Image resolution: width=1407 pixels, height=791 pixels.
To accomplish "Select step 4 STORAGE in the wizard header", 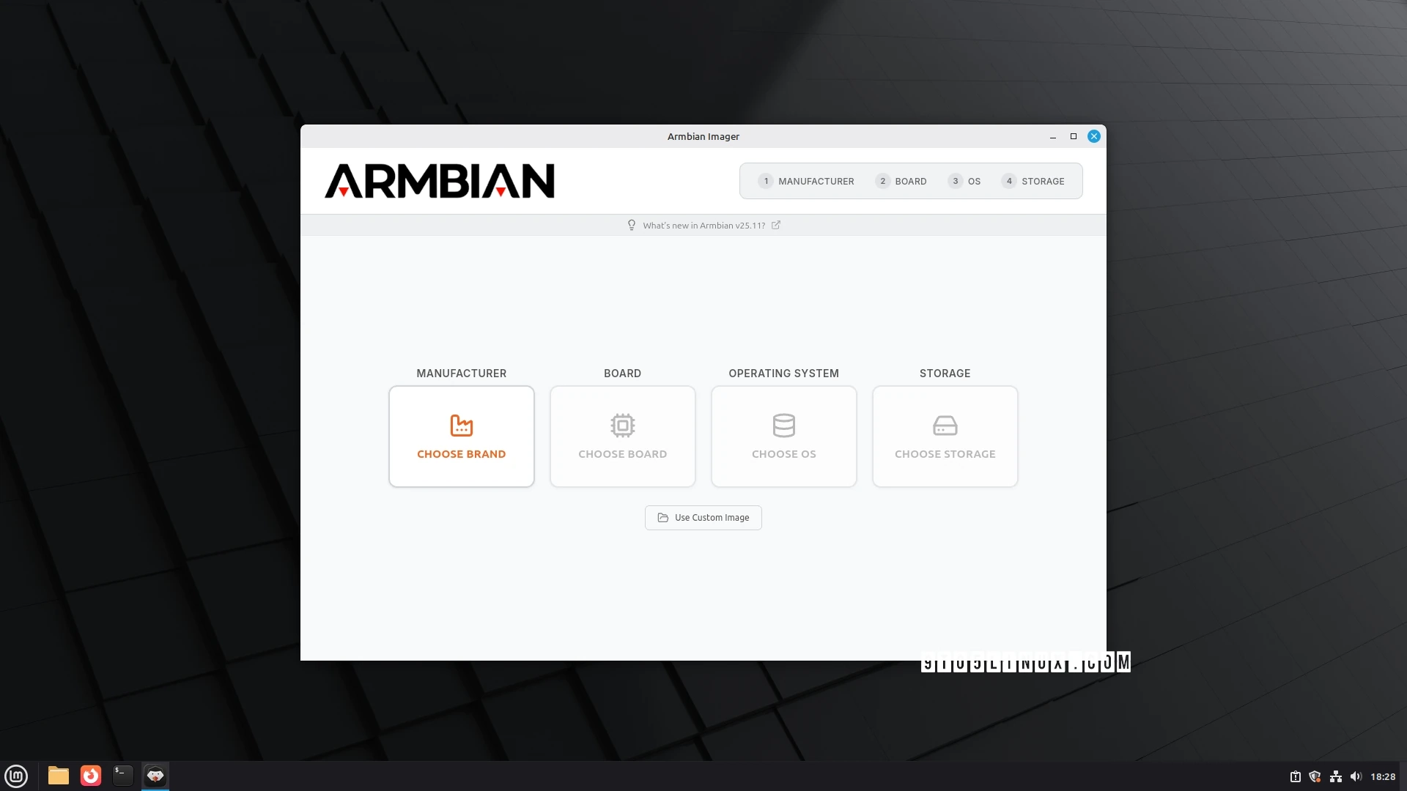I will coord(1033,181).
